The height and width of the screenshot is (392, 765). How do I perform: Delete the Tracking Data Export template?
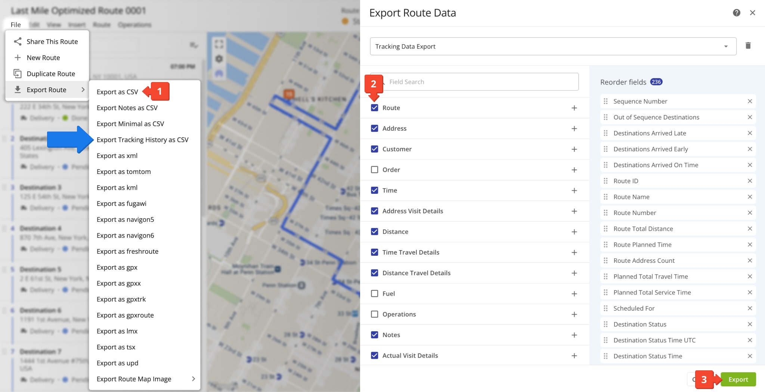pos(748,46)
